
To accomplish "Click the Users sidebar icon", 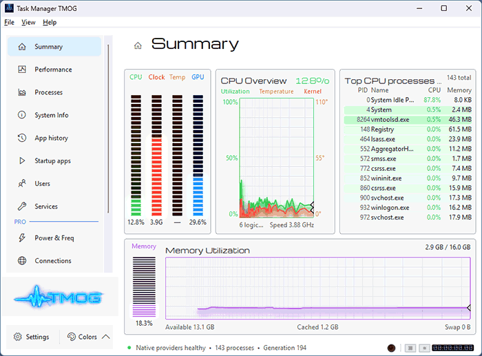I will 22,184.
